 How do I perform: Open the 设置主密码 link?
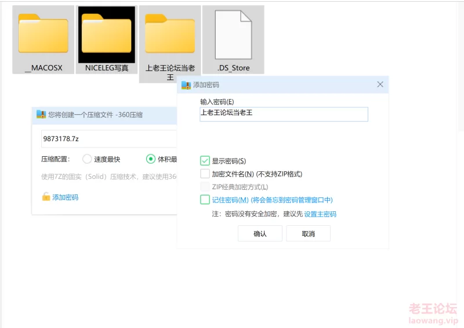(x=320, y=214)
